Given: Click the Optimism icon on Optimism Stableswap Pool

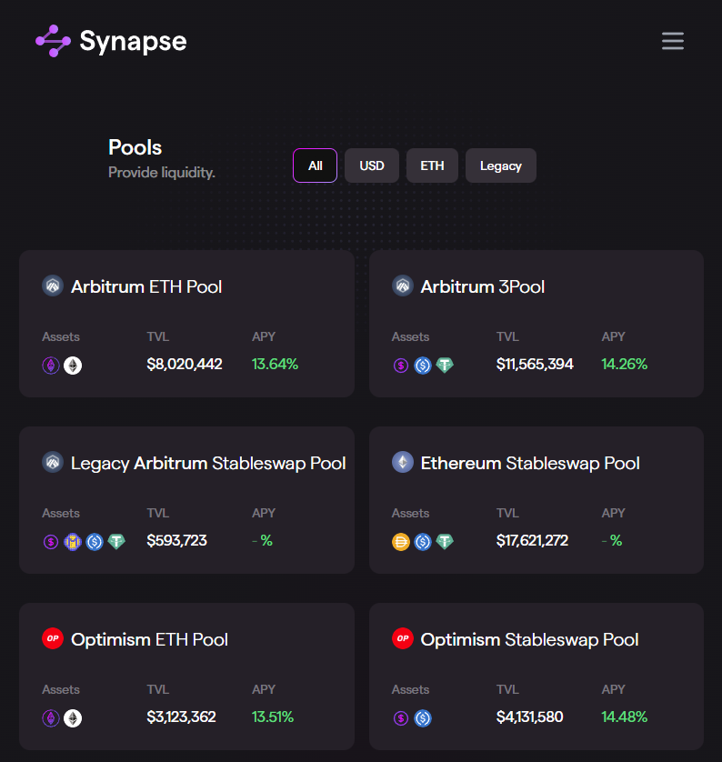Looking at the screenshot, I should 402,639.
